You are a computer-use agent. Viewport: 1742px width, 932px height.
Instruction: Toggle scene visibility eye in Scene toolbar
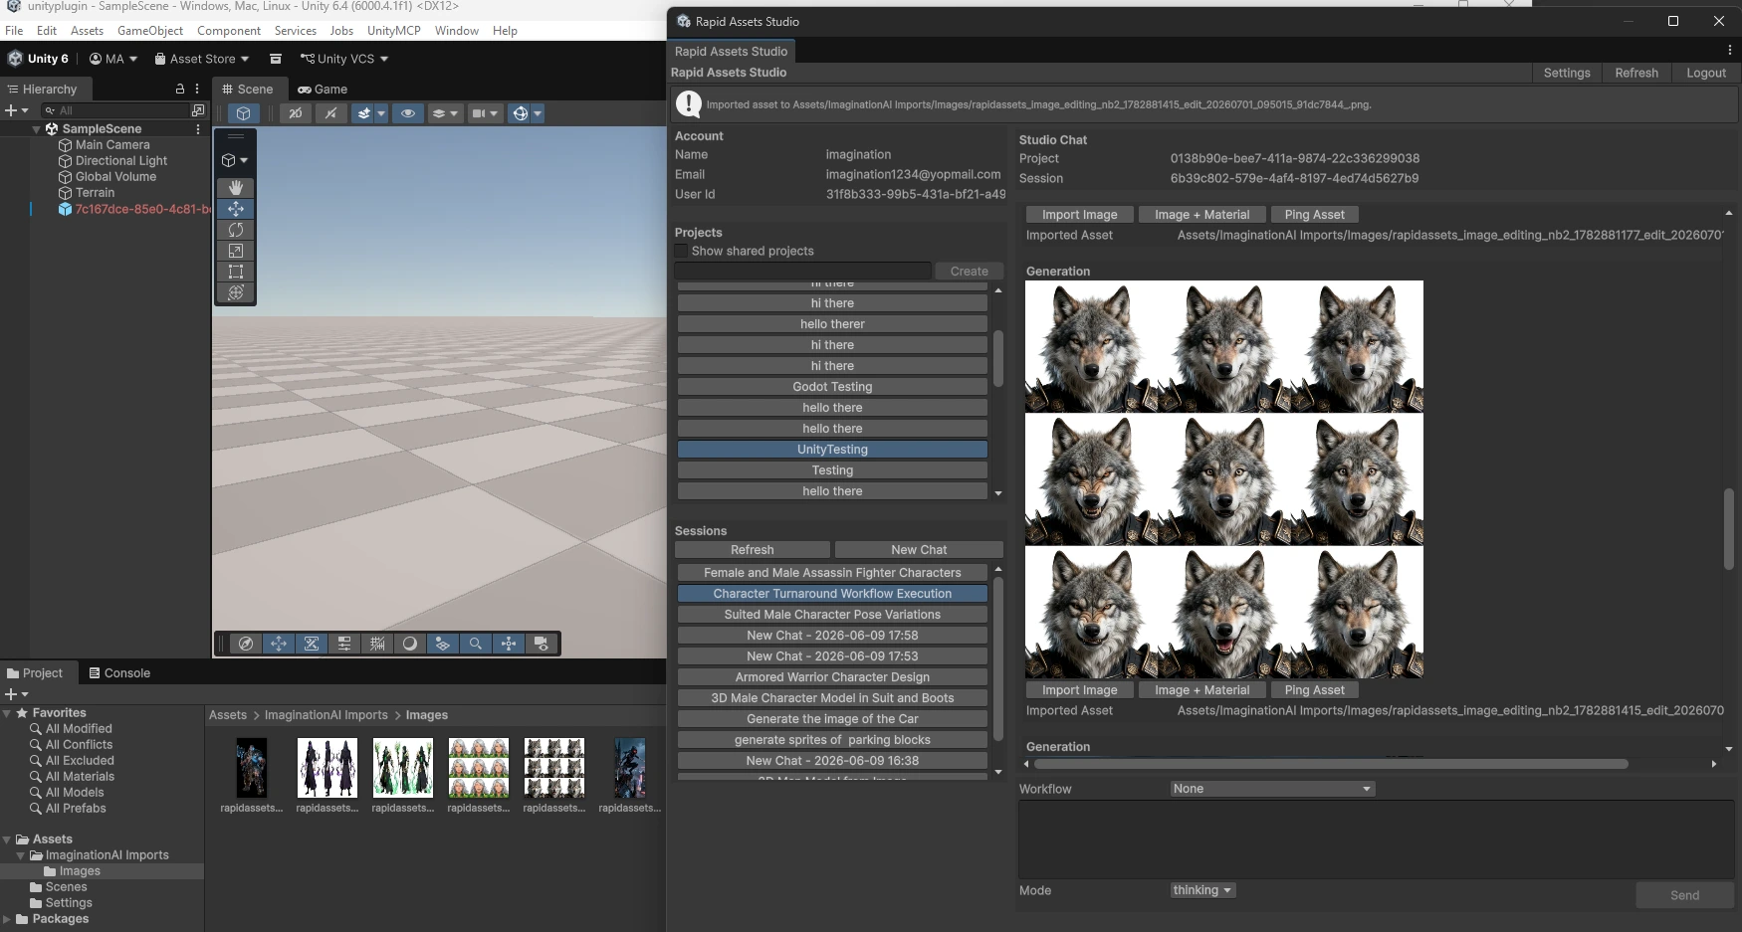click(x=408, y=113)
